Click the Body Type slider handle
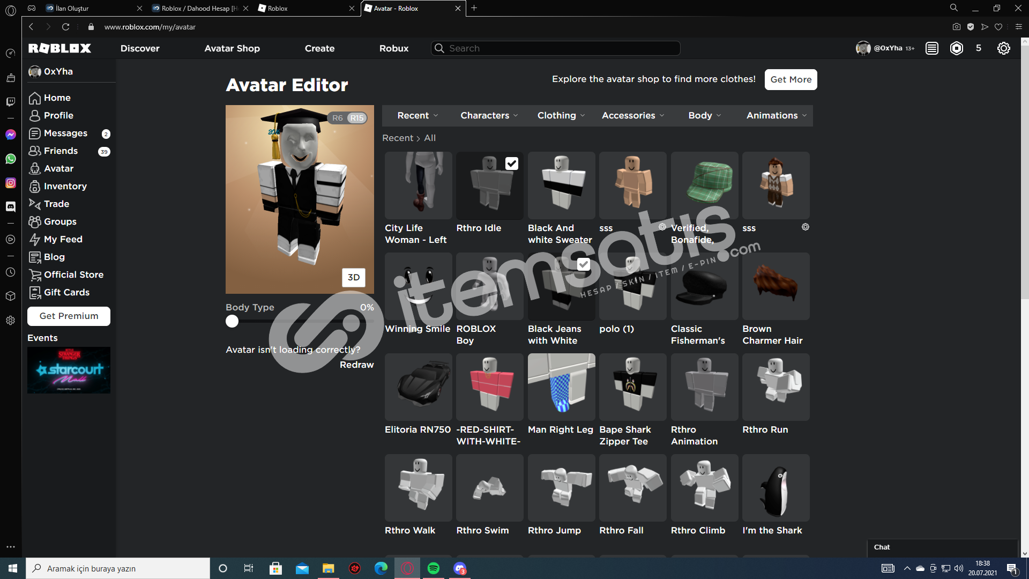 tap(232, 321)
